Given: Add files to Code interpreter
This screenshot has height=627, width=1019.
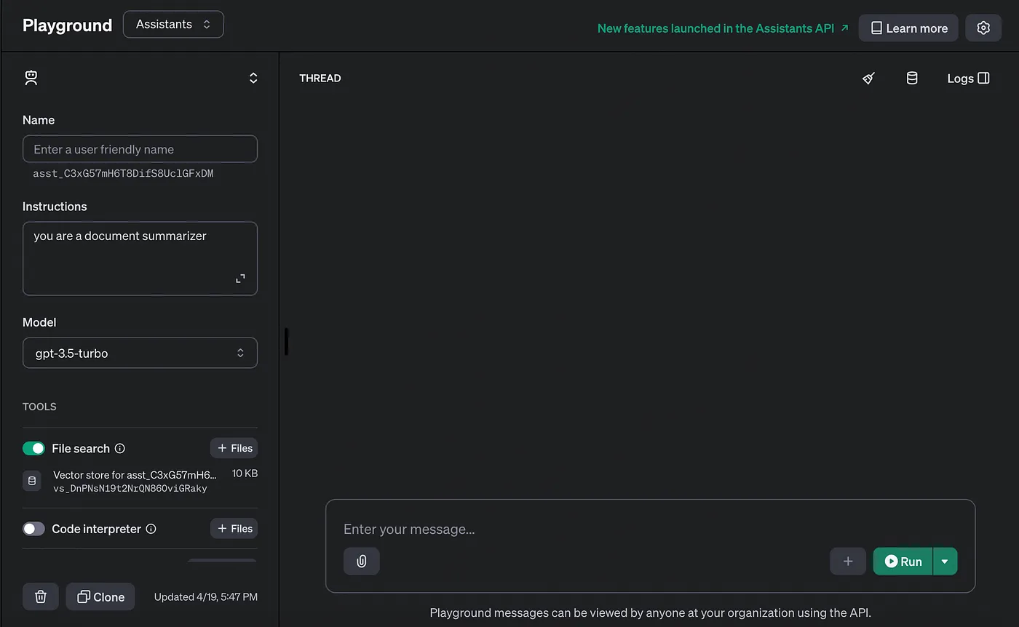Looking at the screenshot, I should pos(234,529).
